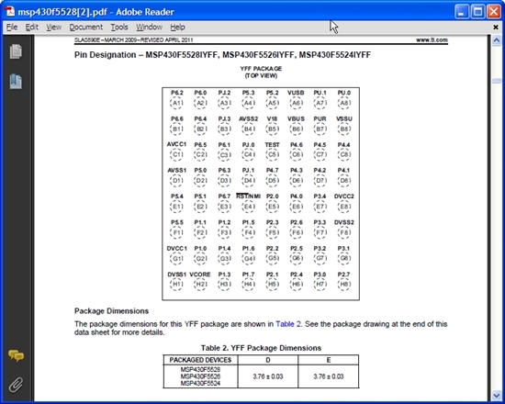This screenshot has height=404, width=505.
Task: Open the Bookmarks panel icon
Action: (16, 81)
